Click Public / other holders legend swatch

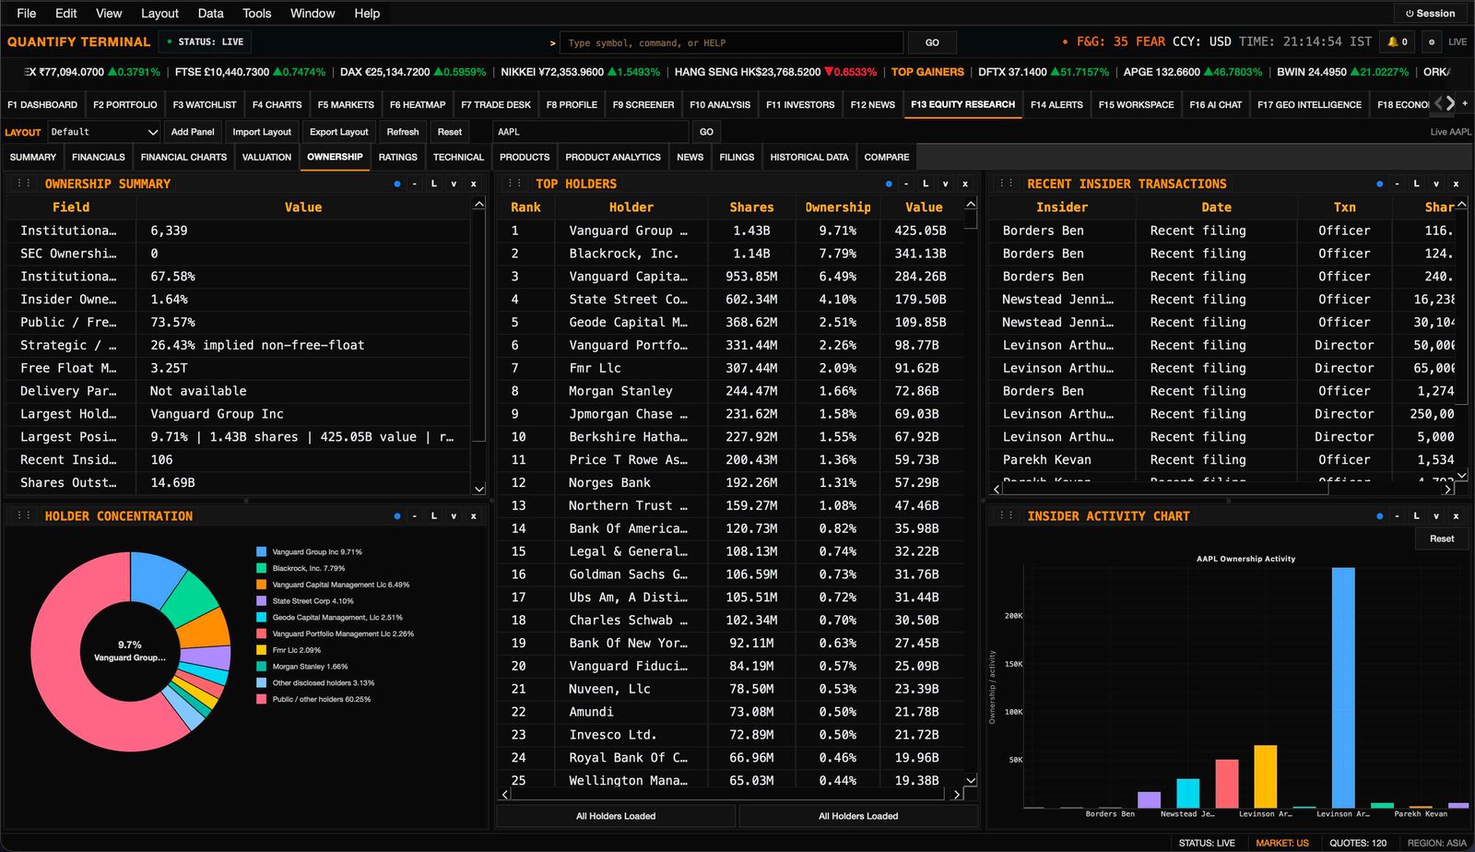262,699
